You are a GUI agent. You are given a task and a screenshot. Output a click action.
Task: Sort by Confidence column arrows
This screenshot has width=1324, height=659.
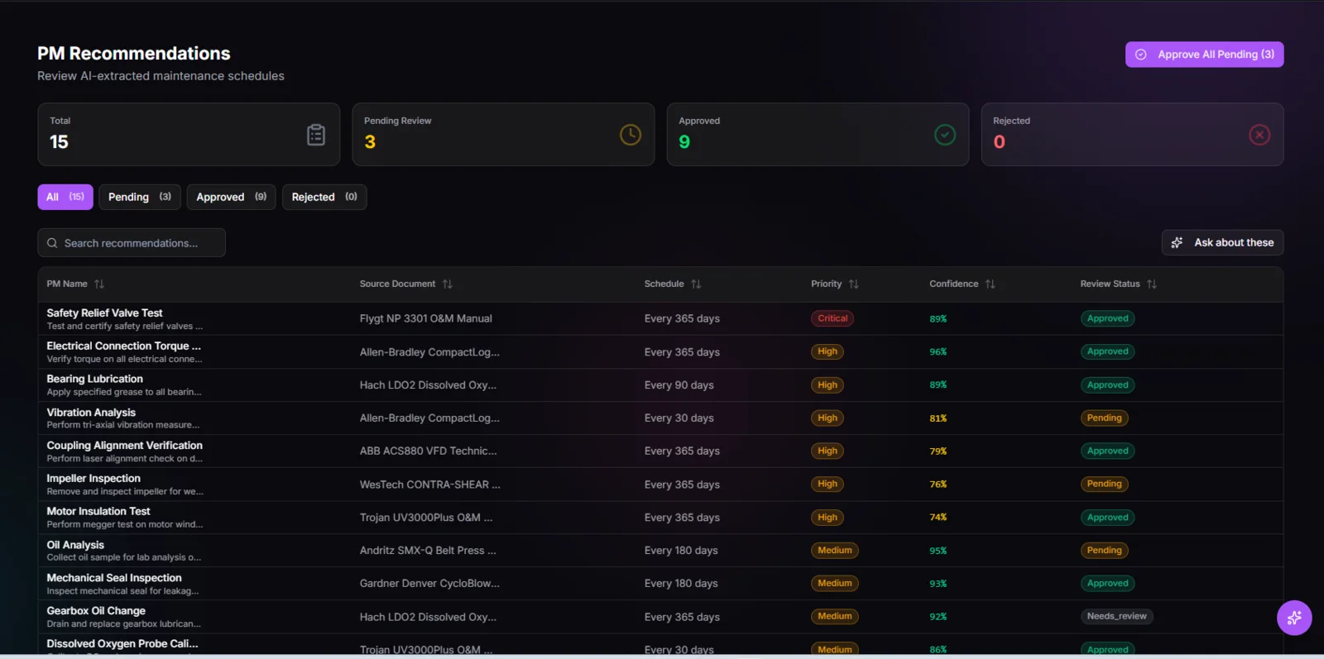pyautogui.click(x=991, y=284)
